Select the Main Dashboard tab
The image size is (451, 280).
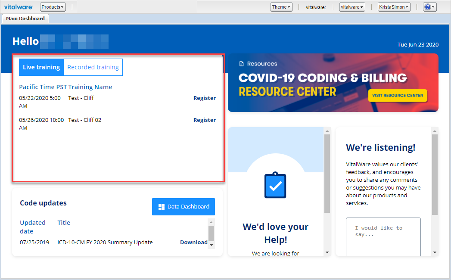pyautogui.click(x=25, y=19)
